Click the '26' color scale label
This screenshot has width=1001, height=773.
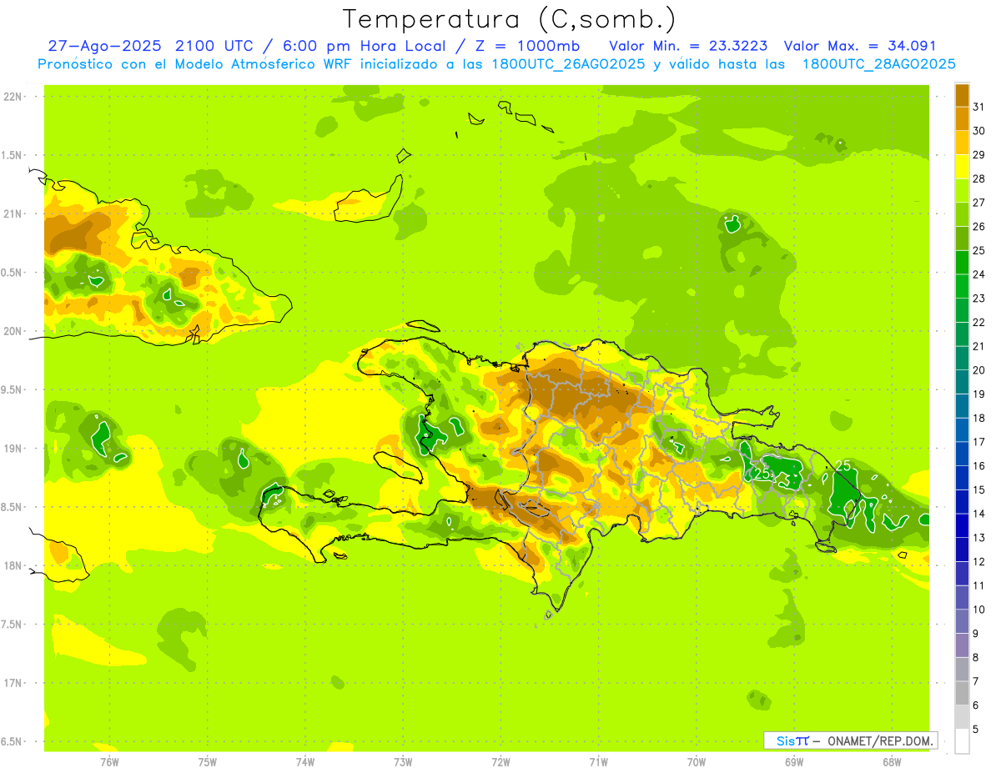[x=978, y=227]
